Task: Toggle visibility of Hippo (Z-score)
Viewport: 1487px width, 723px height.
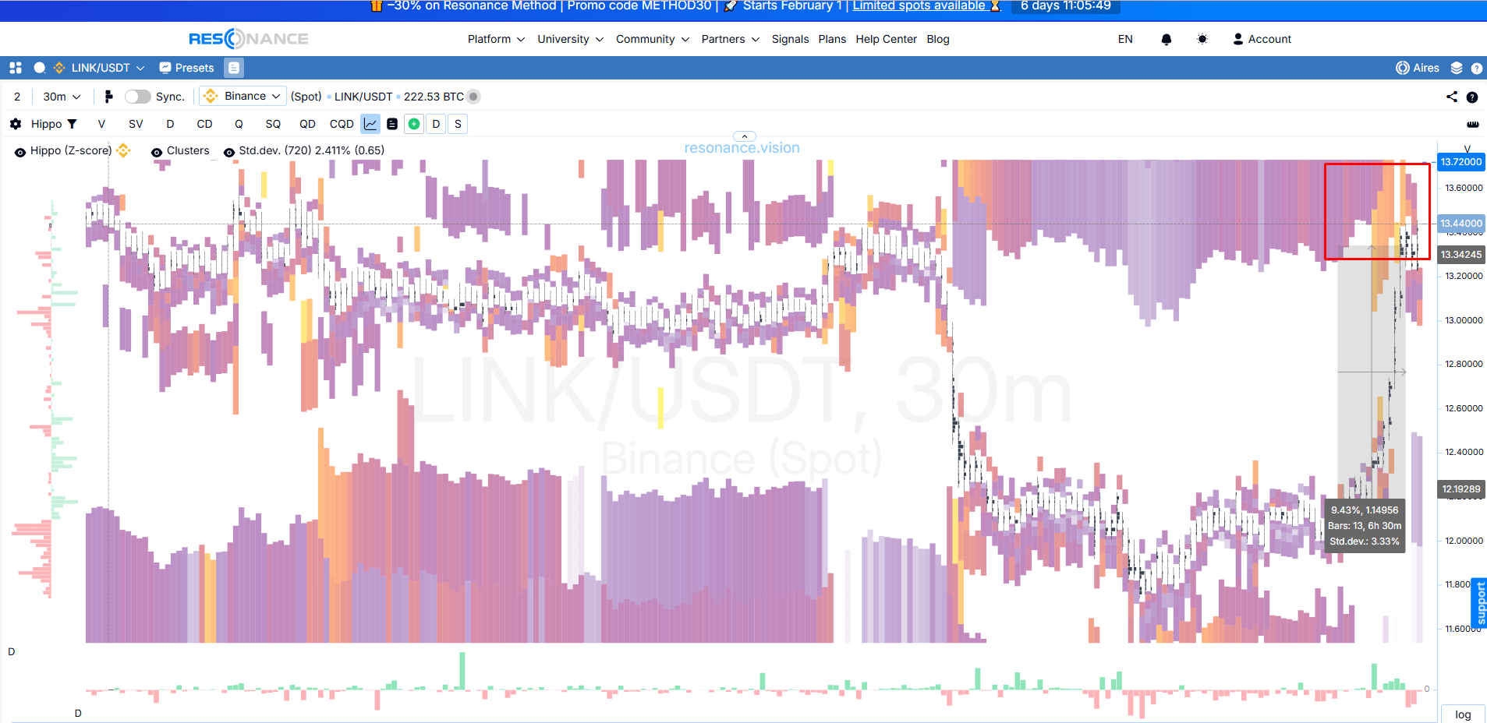Action: (x=20, y=152)
